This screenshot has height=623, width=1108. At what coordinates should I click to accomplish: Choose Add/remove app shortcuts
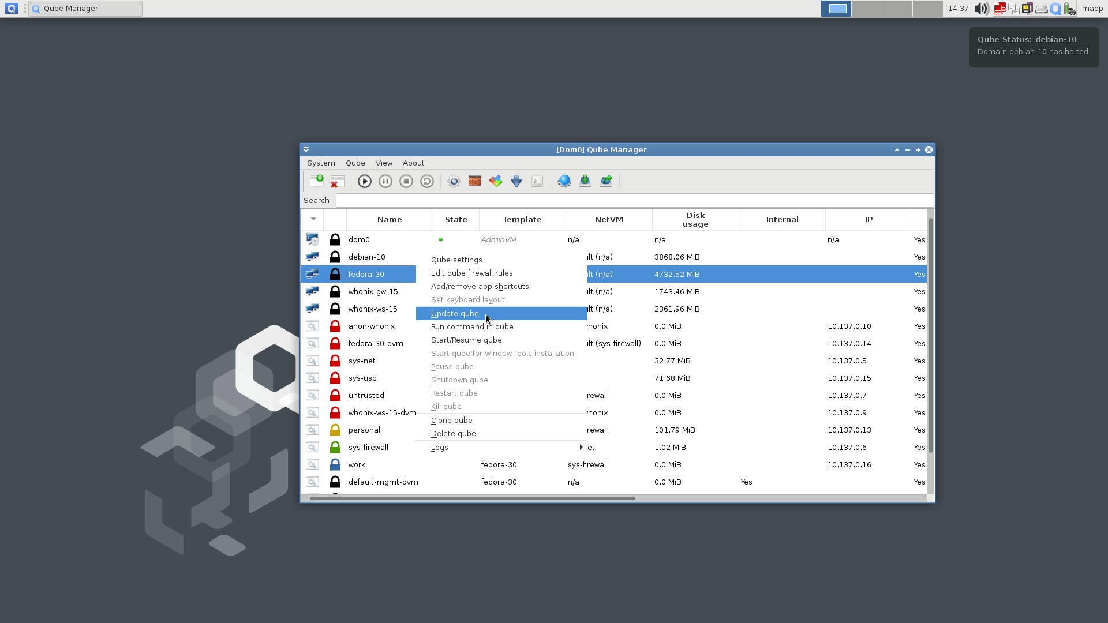[x=501, y=287]
